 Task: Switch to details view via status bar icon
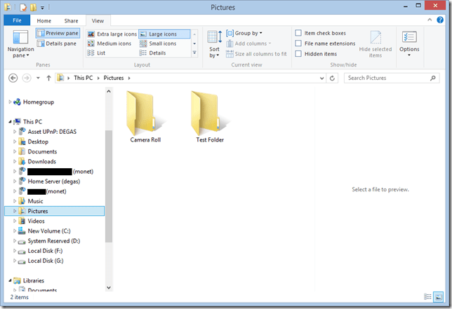coord(428,296)
